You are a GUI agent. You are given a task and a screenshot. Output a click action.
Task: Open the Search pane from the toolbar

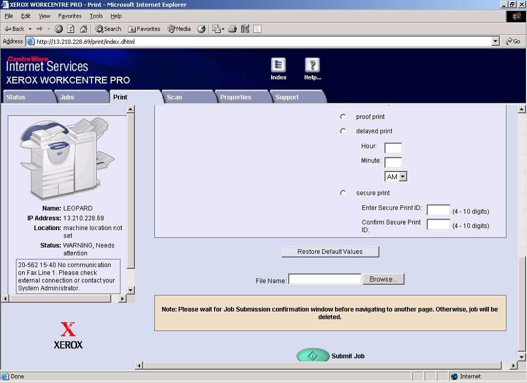click(108, 29)
